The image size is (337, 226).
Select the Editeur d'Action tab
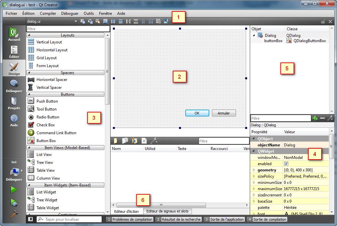tap(126, 212)
